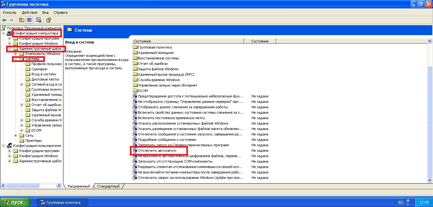433x207 pixels.
Task: Click the computer icon beside Конфигурация компьютера
Action: (x=9, y=33)
